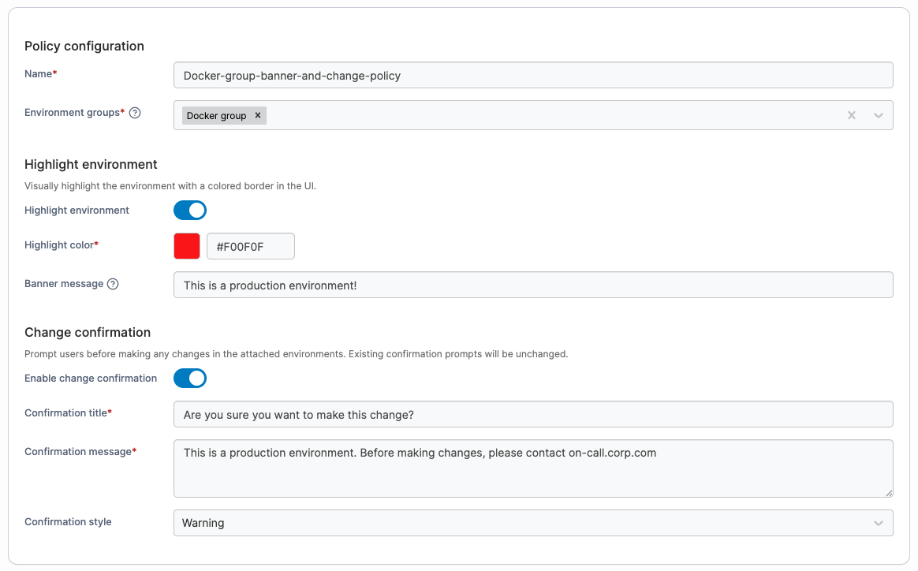Screen dimensions: 918x571
Task: Click the Enable change confirmation label
Action: point(91,379)
